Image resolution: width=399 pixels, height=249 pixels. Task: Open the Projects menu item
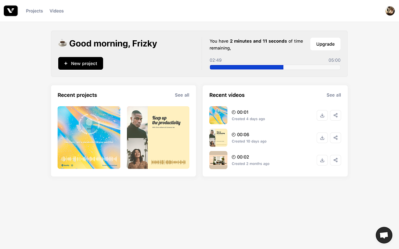(x=35, y=11)
